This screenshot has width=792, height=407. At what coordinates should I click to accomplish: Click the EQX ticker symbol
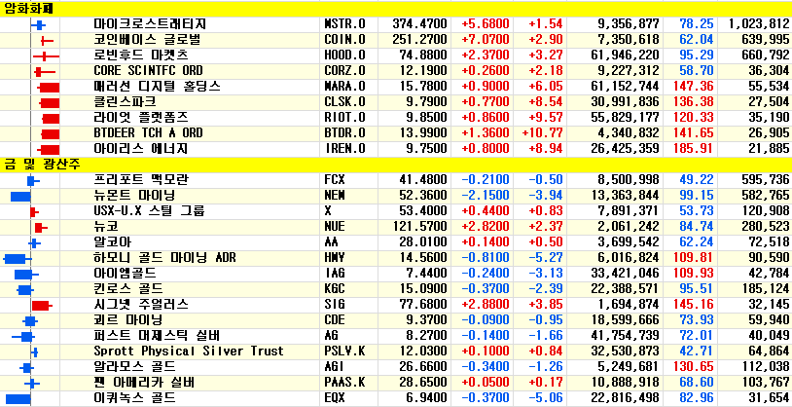pyautogui.click(x=335, y=398)
